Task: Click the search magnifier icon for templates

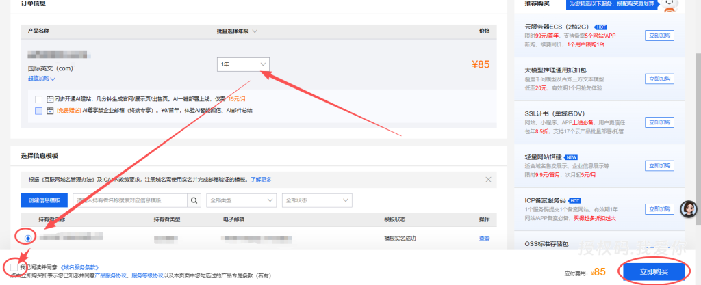Action: point(194,201)
